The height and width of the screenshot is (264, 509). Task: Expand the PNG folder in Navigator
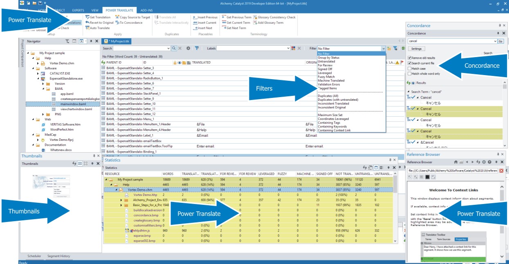point(43,114)
